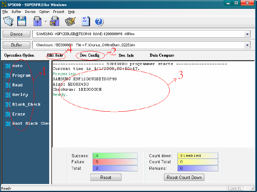The height and width of the screenshot is (192, 257).
Task: Open Data Compare
Action: [162, 55]
